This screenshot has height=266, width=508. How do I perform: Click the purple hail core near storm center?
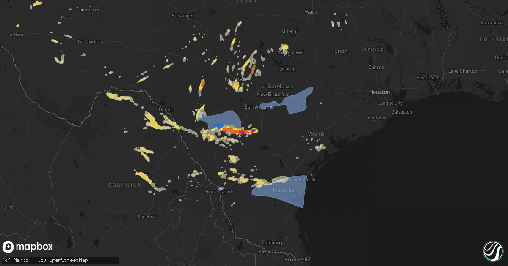point(242,132)
